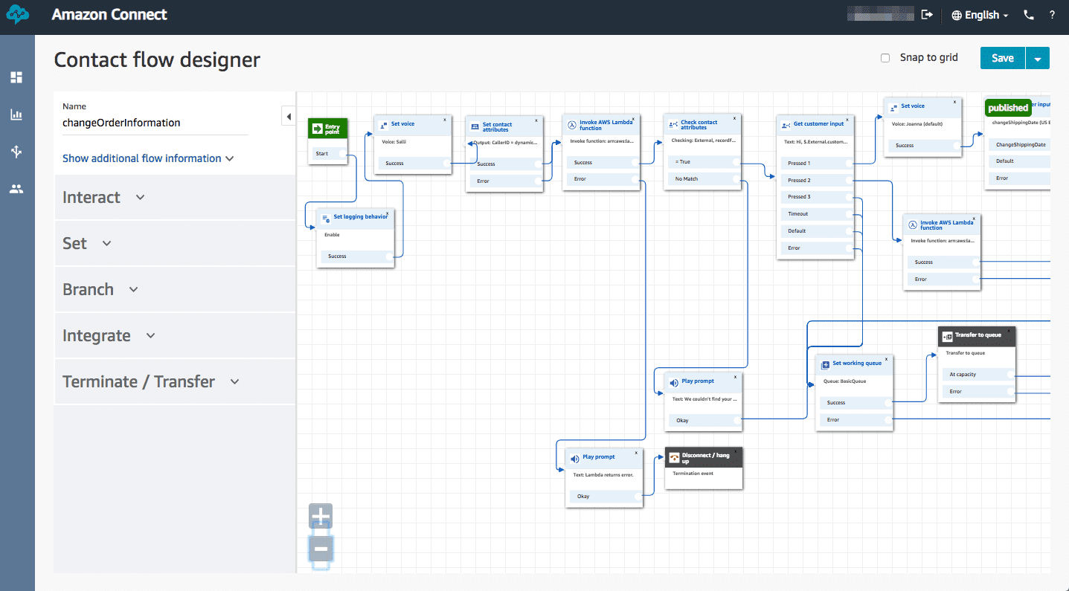The height and width of the screenshot is (591, 1069).
Task: Click the Amazon Connect title
Action: [109, 15]
